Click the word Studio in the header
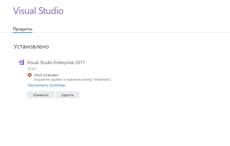 point(51,11)
